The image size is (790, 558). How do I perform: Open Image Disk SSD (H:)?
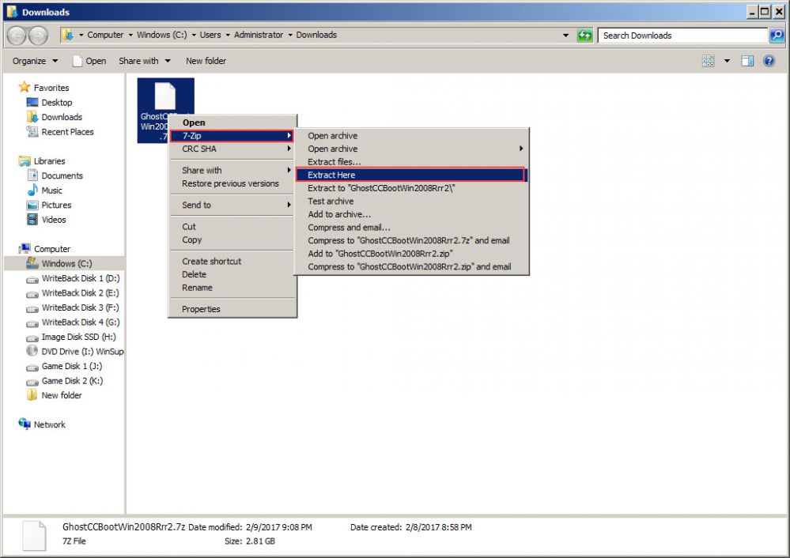(x=78, y=337)
